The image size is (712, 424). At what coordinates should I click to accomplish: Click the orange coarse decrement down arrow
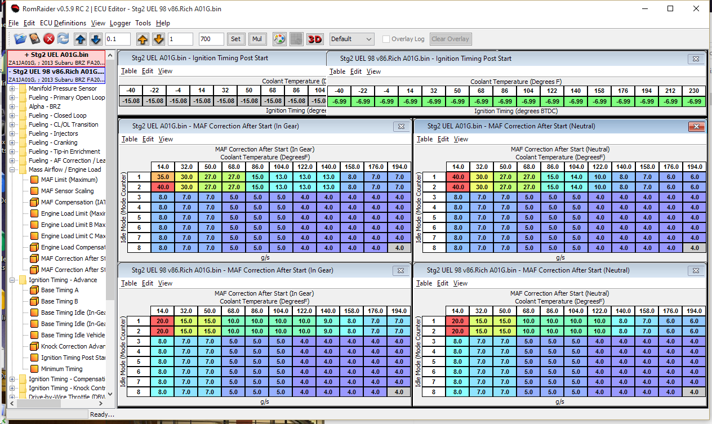[x=158, y=39]
